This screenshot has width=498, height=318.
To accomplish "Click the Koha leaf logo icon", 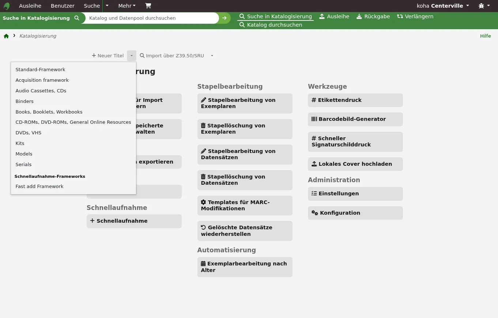I will (7, 6).
